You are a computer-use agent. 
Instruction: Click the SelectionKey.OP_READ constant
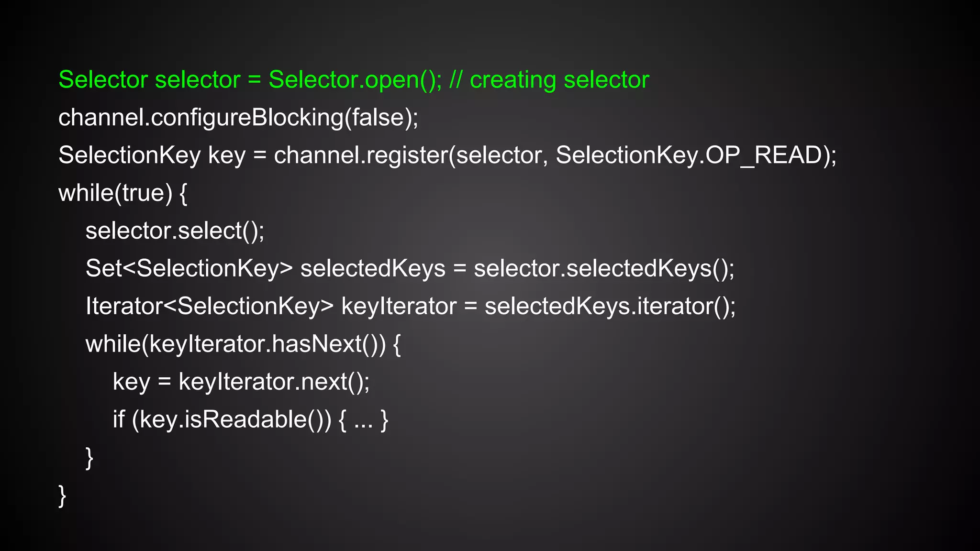(x=689, y=155)
